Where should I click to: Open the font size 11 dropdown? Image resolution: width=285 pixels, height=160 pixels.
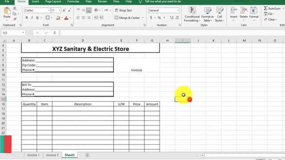59,11
